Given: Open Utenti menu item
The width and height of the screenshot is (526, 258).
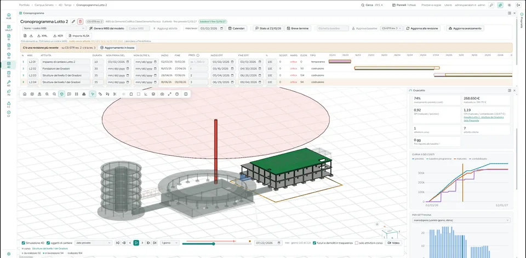Looking at the screenshot, I should click(448, 5).
